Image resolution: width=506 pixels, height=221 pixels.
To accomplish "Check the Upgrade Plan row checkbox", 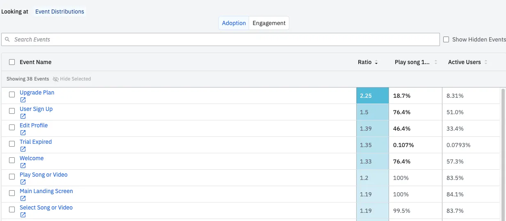I will (x=12, y=94).
